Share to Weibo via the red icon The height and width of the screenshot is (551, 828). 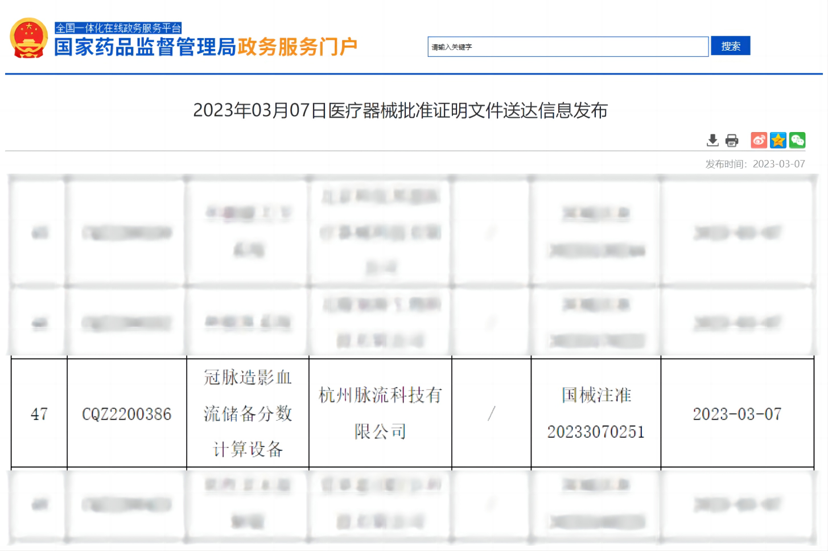[x=759, y=140]
